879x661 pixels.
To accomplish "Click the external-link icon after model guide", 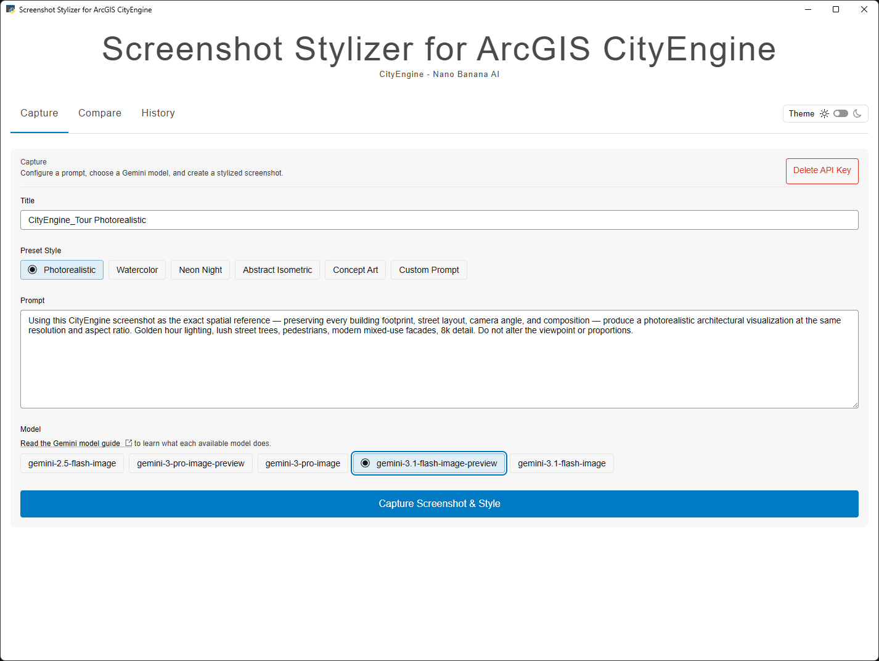I will coord(128,443).
